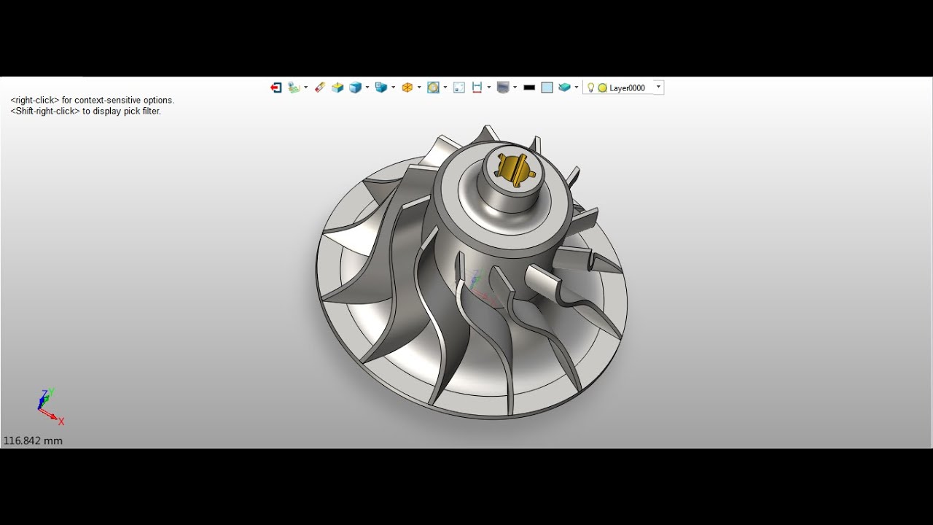Click the fit-to-window frame icon
The image size is (933, 525).
[459, 87]
